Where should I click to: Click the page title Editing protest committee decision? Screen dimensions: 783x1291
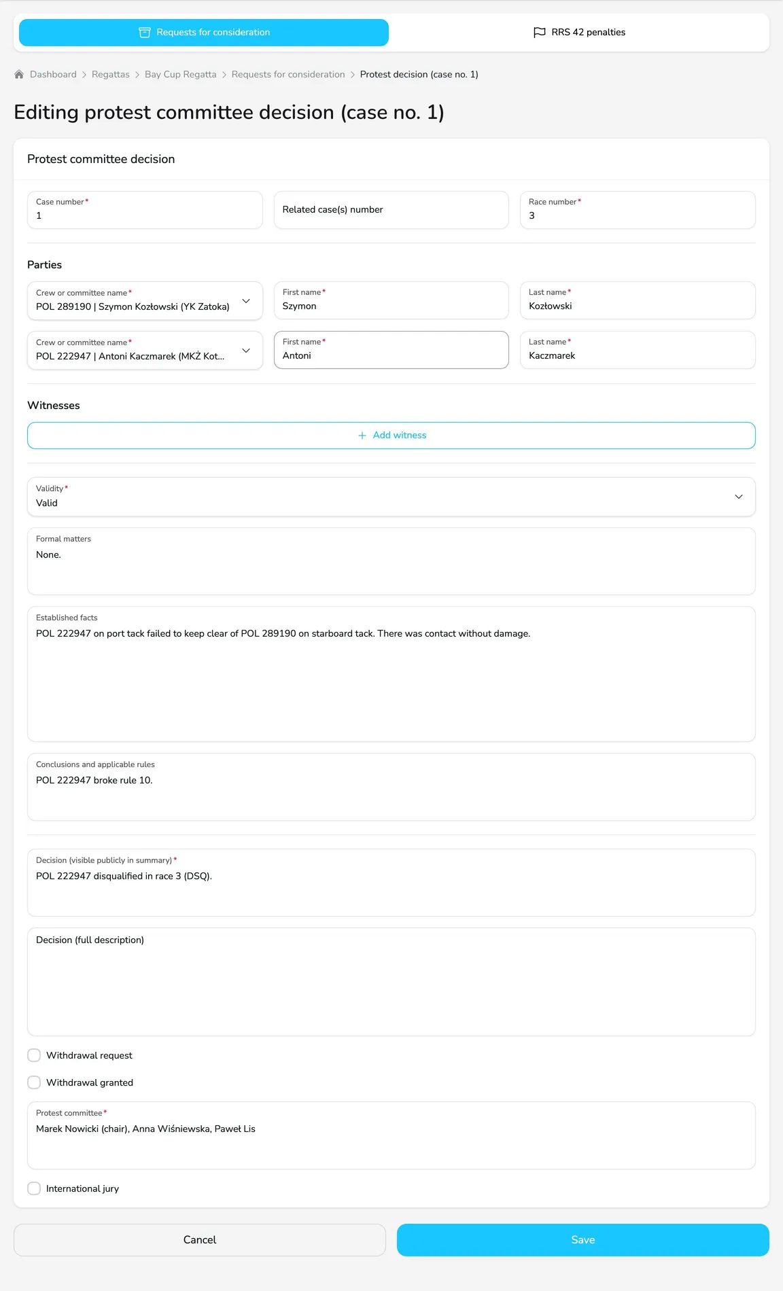click(229, 112)
